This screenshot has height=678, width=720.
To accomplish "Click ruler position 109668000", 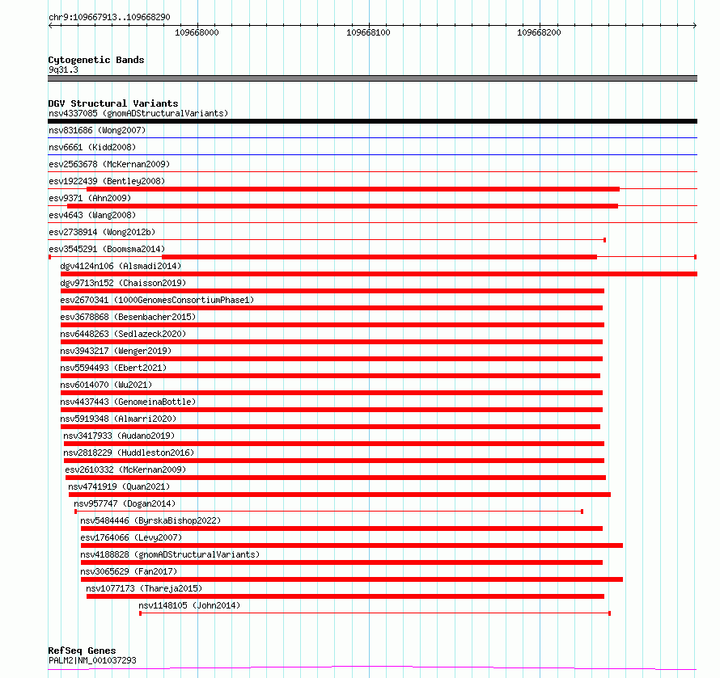I will click(197, 32).
